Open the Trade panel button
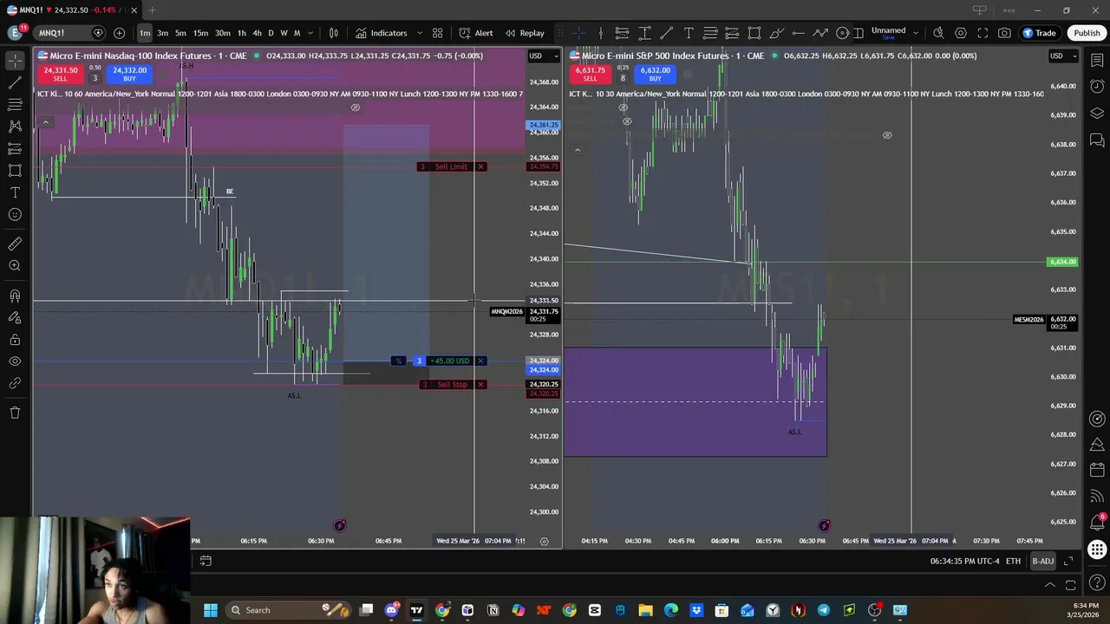 (1039, 33)
